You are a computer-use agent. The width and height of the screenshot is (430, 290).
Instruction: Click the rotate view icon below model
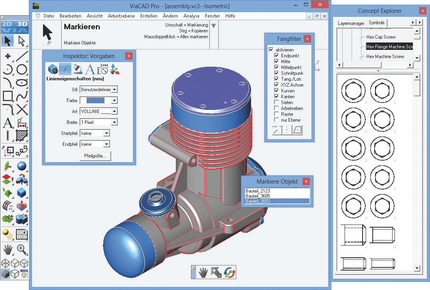230,272
